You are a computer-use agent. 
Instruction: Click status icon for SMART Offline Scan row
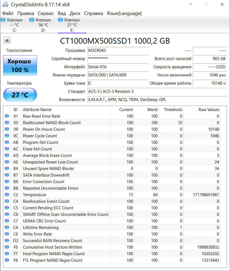[x=7, y=214]
